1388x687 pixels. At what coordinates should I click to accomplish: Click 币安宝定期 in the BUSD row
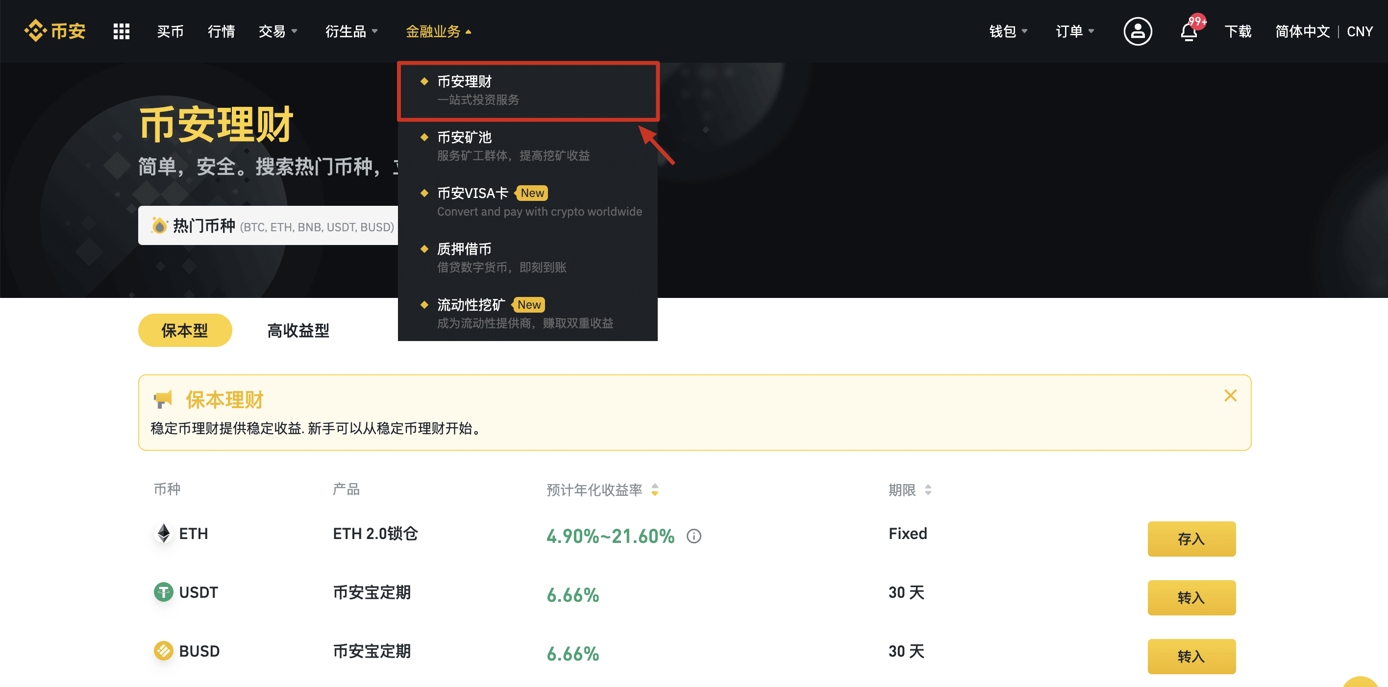click(x=372, y=651)
